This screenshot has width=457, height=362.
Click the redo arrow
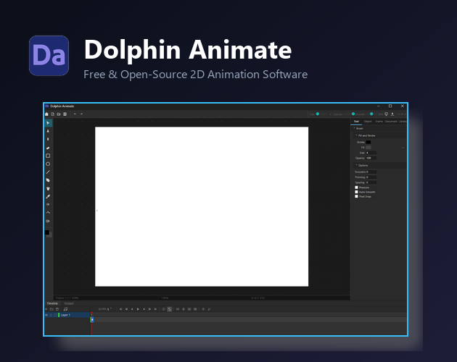(81, 114)
